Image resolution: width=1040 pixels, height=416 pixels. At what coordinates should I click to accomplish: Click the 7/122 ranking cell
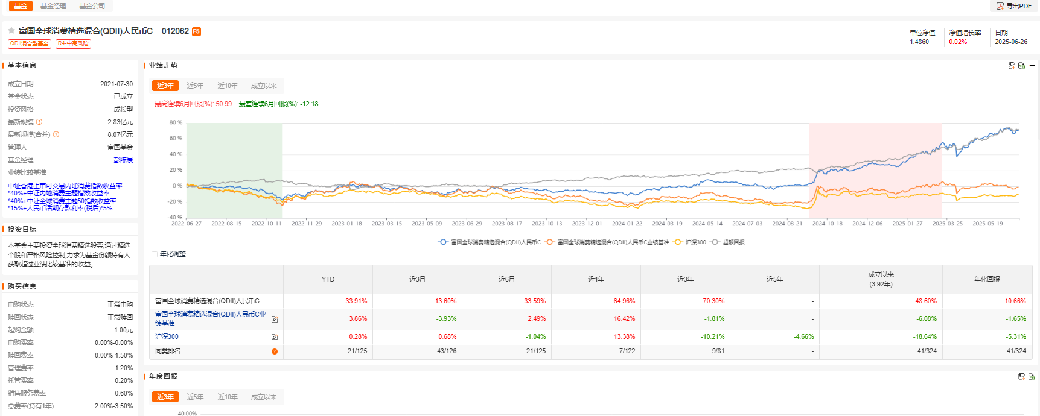pyautogui.click(x=627, y=351)
